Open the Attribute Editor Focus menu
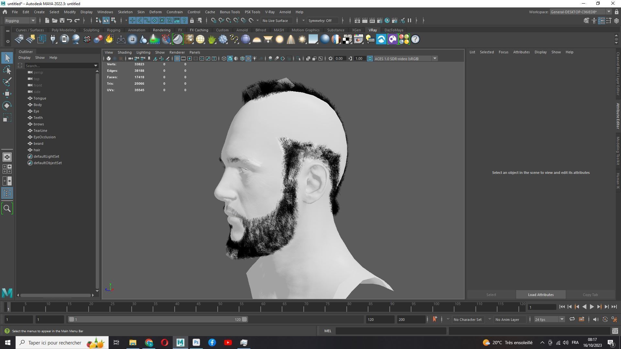621x349 pixels. pos(503,52)
